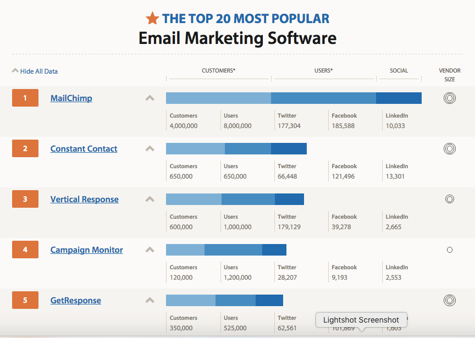Click Campaign Monitor's light blue customers bar segment

185,250
